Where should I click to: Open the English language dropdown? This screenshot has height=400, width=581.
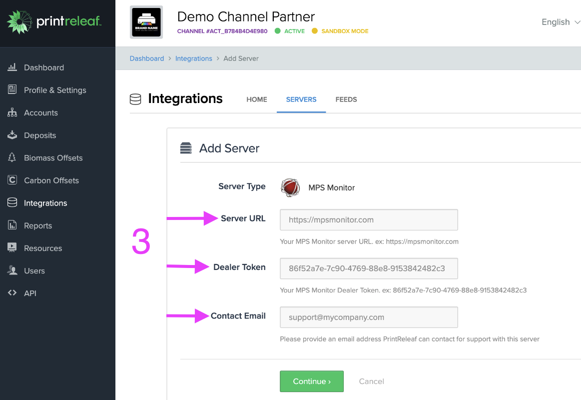[560, 22]
